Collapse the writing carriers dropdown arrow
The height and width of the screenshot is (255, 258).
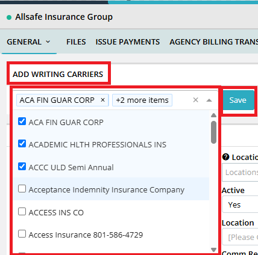pos(209,100)
